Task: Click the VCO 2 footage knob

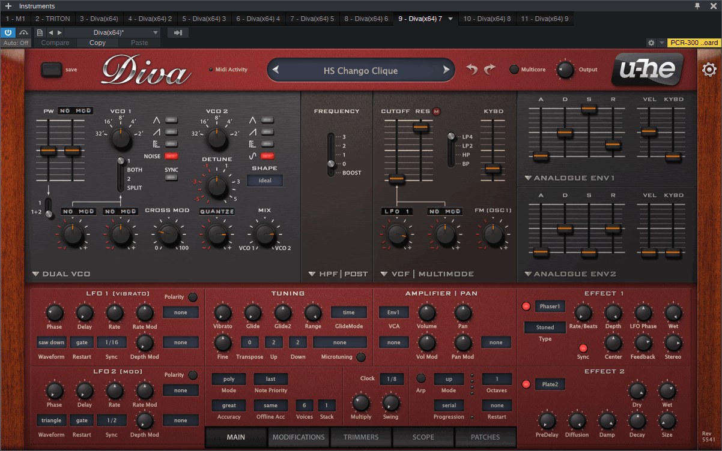Action: [x=217, y=140]
